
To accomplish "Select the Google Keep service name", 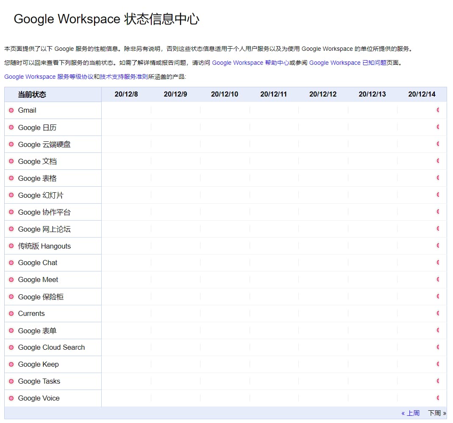I will (x=39, y=365).
